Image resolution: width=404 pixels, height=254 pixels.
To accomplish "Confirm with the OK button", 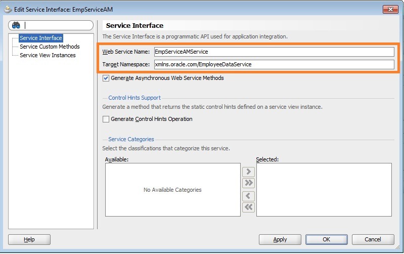I will coord(326,239).
